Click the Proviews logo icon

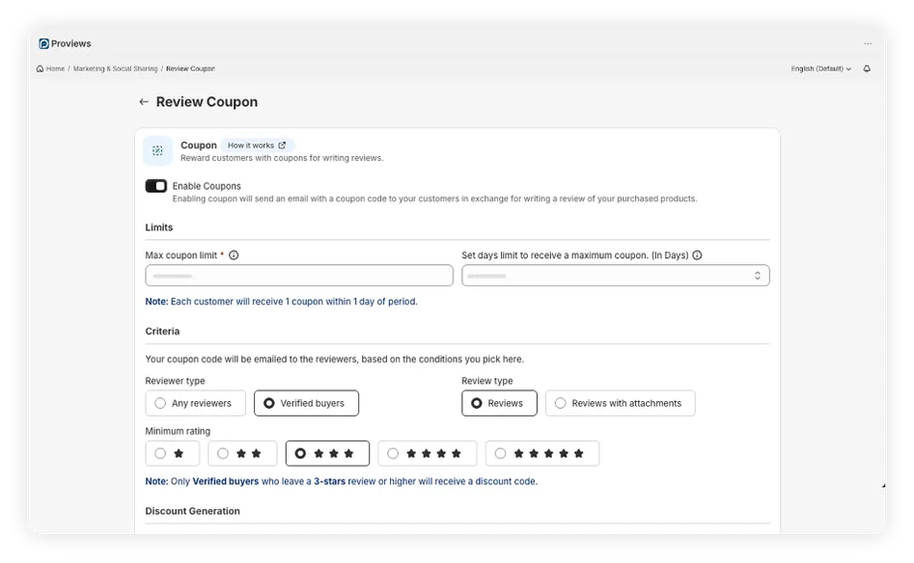[43, 43]
